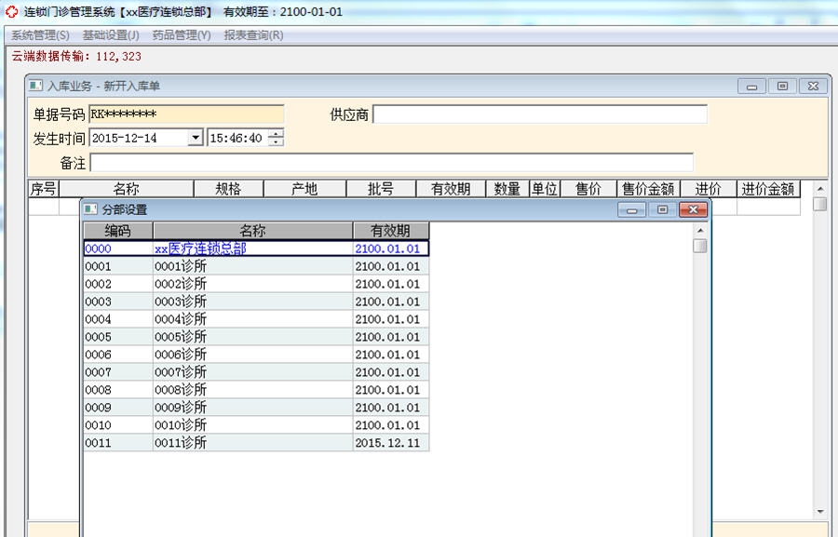Click the red cross application logo
The height and width of the screenshot is (537, 838).
click(x=9, y=11)
